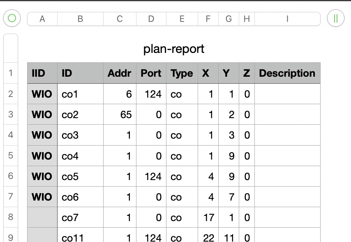
Task: Click the plan-report table title
Action: (173, 49)
